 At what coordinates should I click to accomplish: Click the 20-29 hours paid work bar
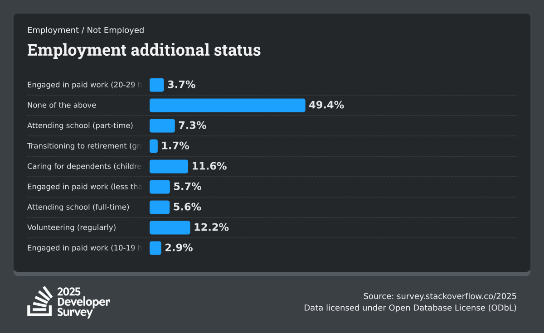tap(156, 85)
